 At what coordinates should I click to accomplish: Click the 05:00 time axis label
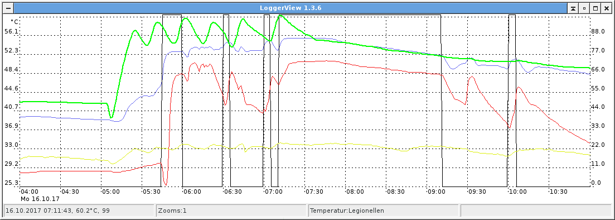[x=111, y=192]
